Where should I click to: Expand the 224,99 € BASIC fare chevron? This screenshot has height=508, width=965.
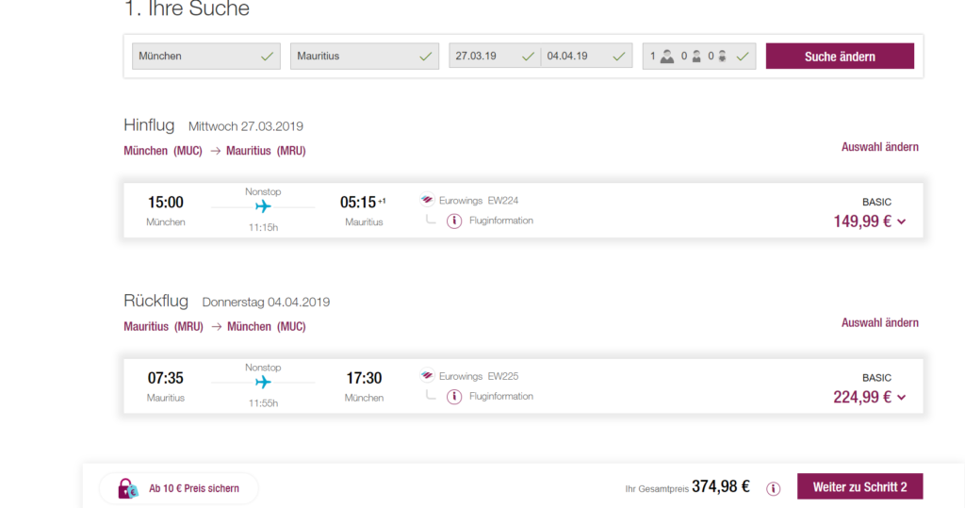[x=902, y=398]
